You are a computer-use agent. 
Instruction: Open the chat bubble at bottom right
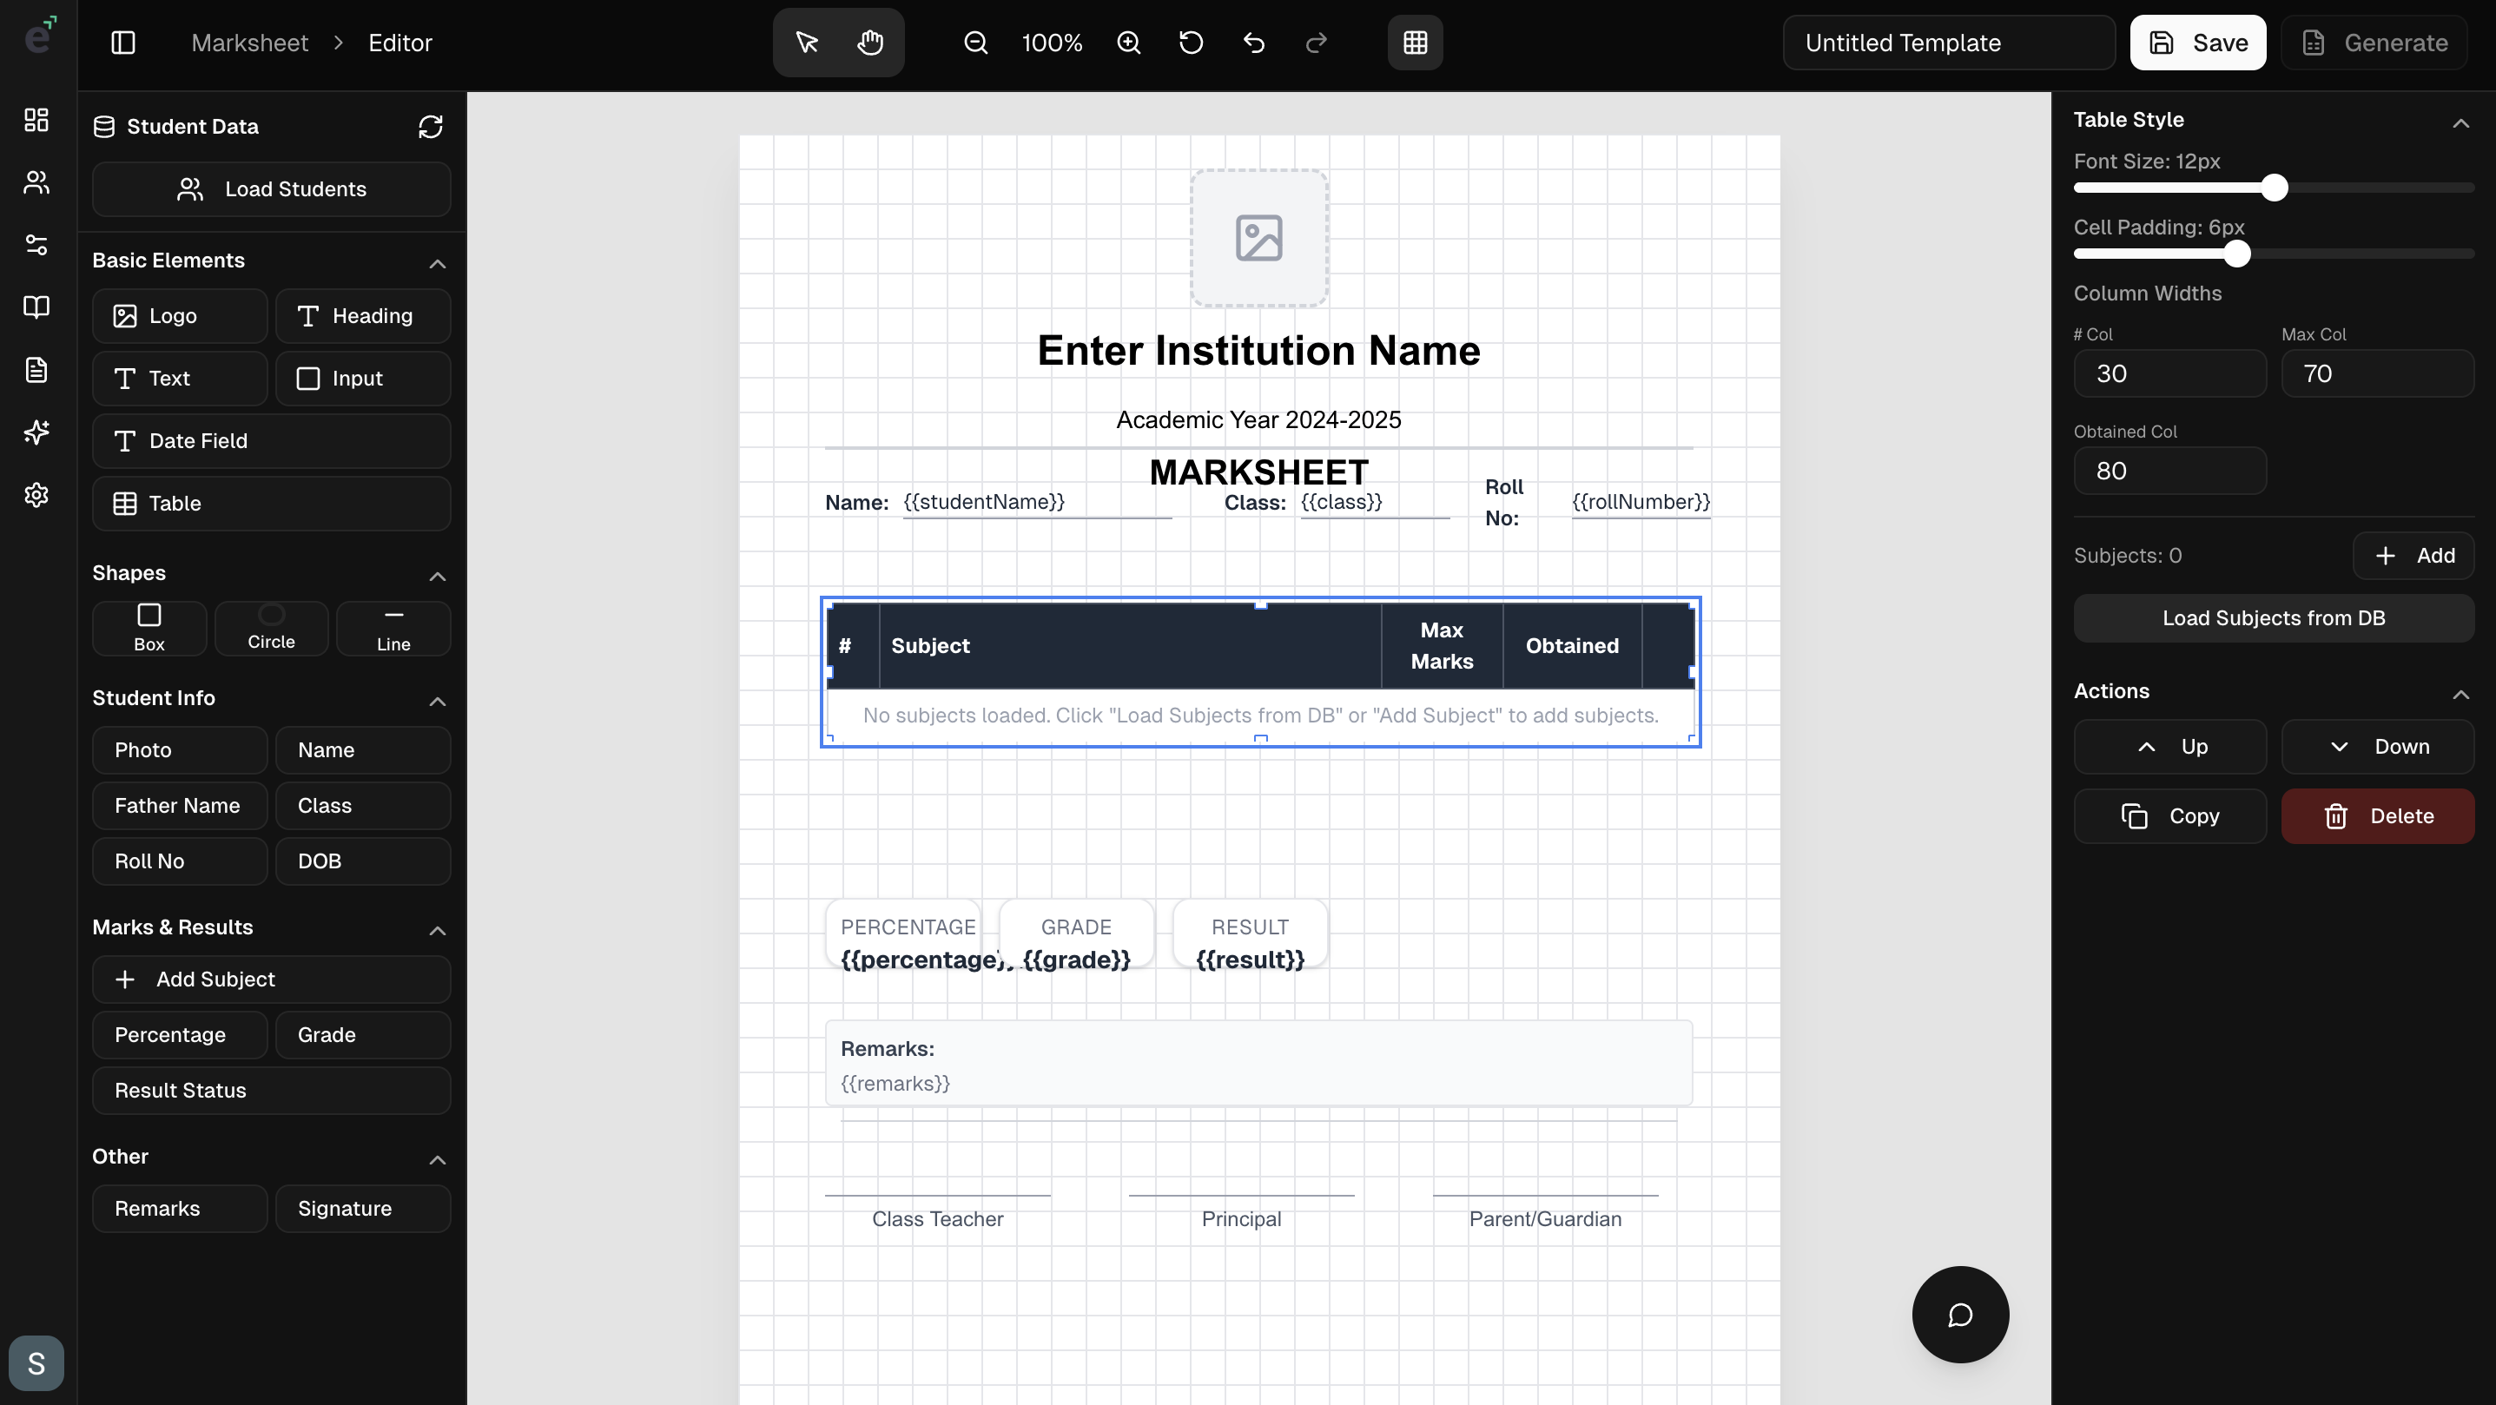pyautogui.click(x=1960, y=1314)
